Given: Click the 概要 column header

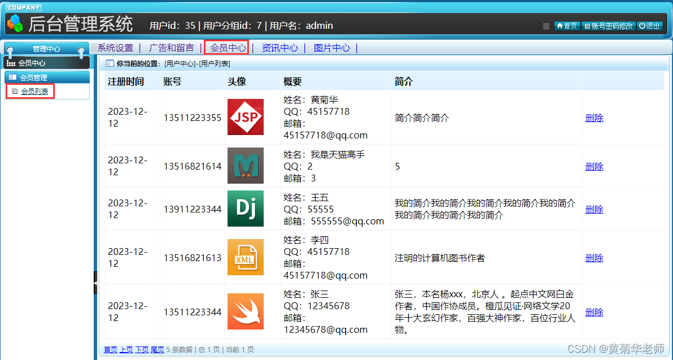Looking at the screenshot, I should 292,81.
